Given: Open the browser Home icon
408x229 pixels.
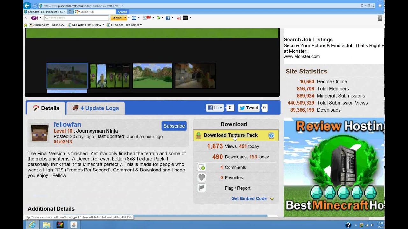Looking at the screenshot, I should pyautogui.click(x=380, y=6).
